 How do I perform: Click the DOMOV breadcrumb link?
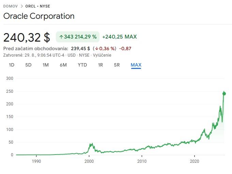10,6
